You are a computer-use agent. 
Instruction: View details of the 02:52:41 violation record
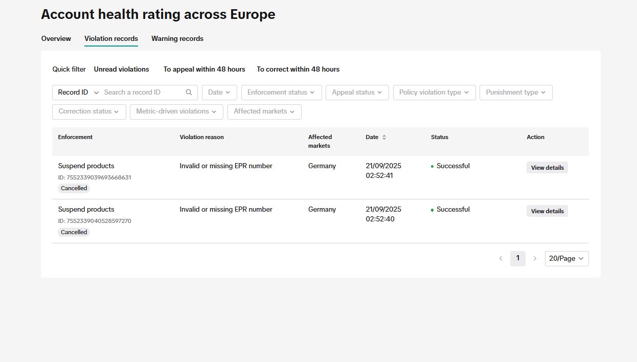(547, 167)
